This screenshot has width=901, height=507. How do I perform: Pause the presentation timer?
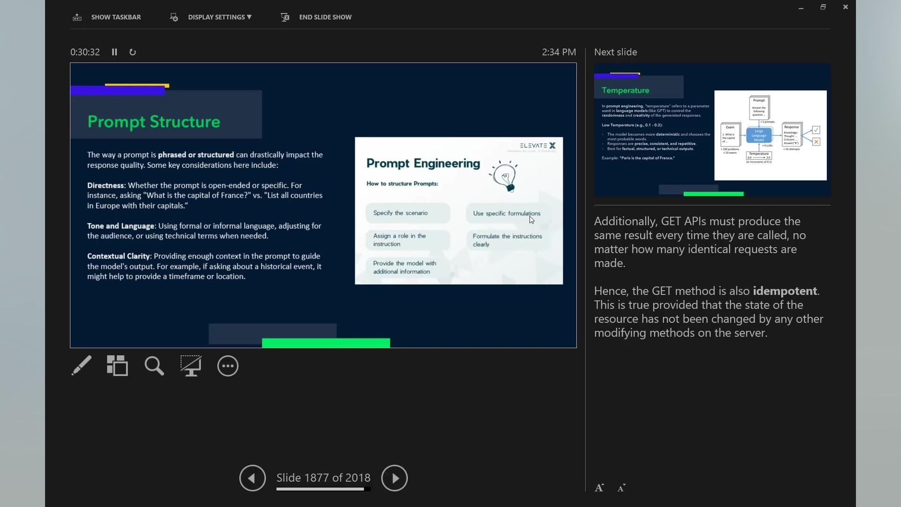click(115, 52)
